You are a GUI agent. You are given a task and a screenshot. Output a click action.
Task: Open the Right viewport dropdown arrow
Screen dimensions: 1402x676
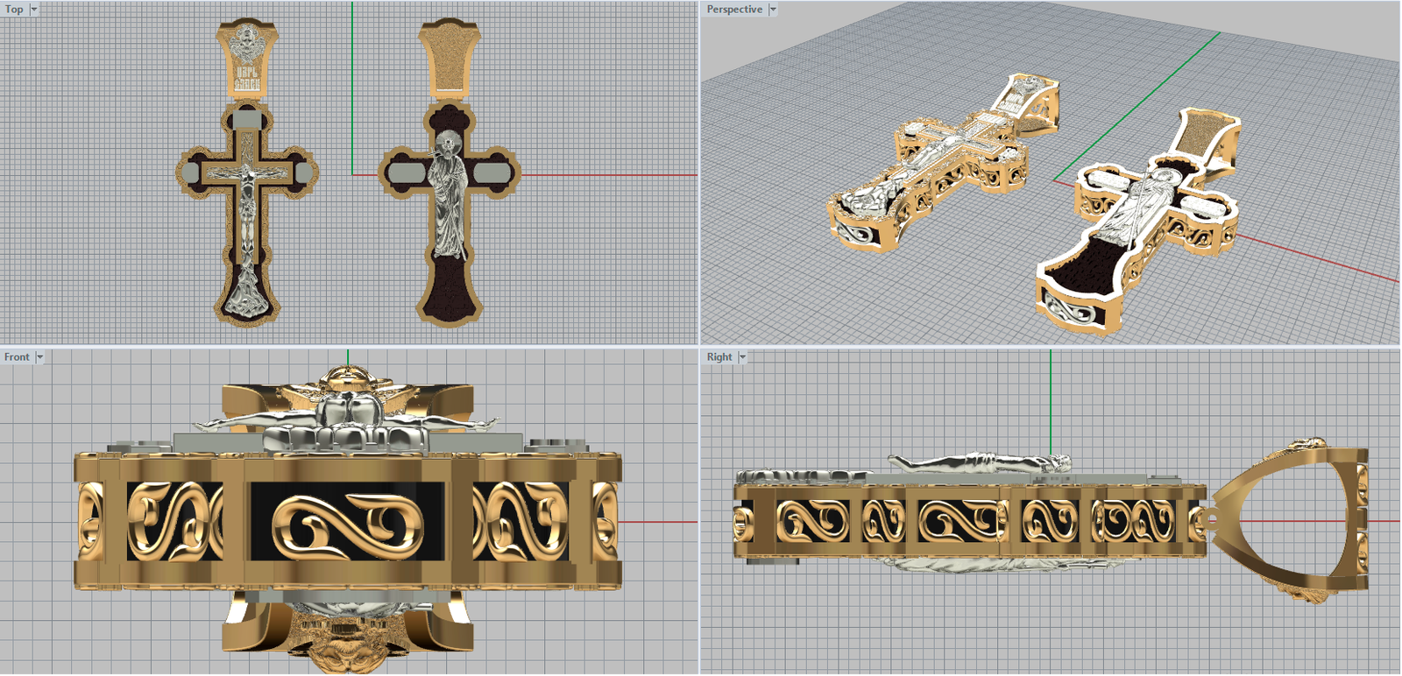[742, 357]
